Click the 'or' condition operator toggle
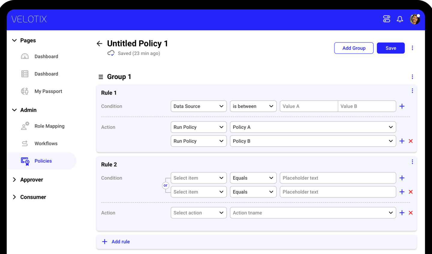 [x=165, y=185]
